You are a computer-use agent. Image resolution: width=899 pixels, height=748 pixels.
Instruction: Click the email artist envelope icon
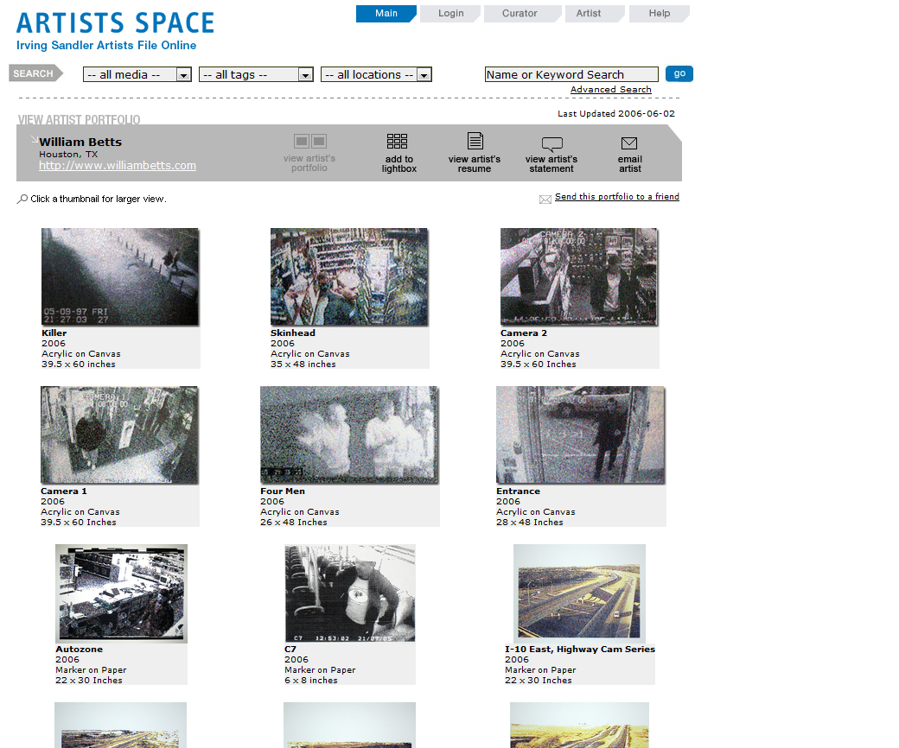(629, 143)
